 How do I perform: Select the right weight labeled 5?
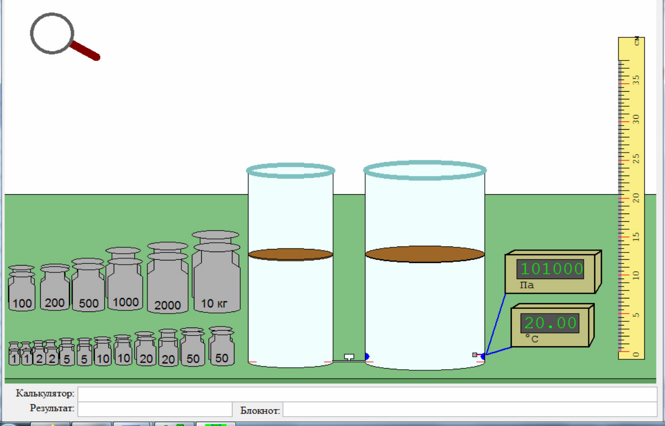[x=84, y=352]
